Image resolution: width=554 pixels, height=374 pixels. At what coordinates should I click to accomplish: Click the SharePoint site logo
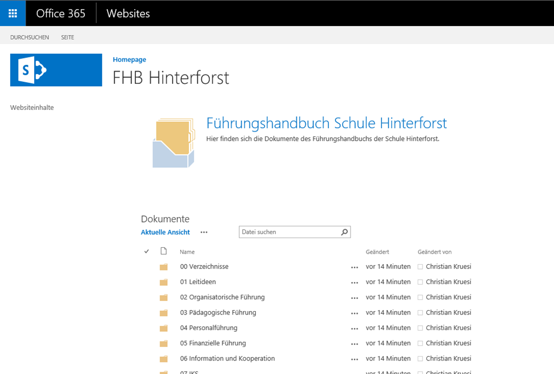click(56, 70)
